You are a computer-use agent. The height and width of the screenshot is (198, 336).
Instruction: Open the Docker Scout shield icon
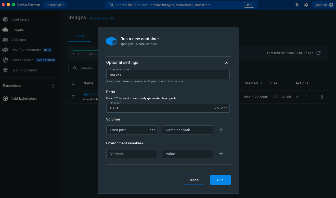[5, 60]
